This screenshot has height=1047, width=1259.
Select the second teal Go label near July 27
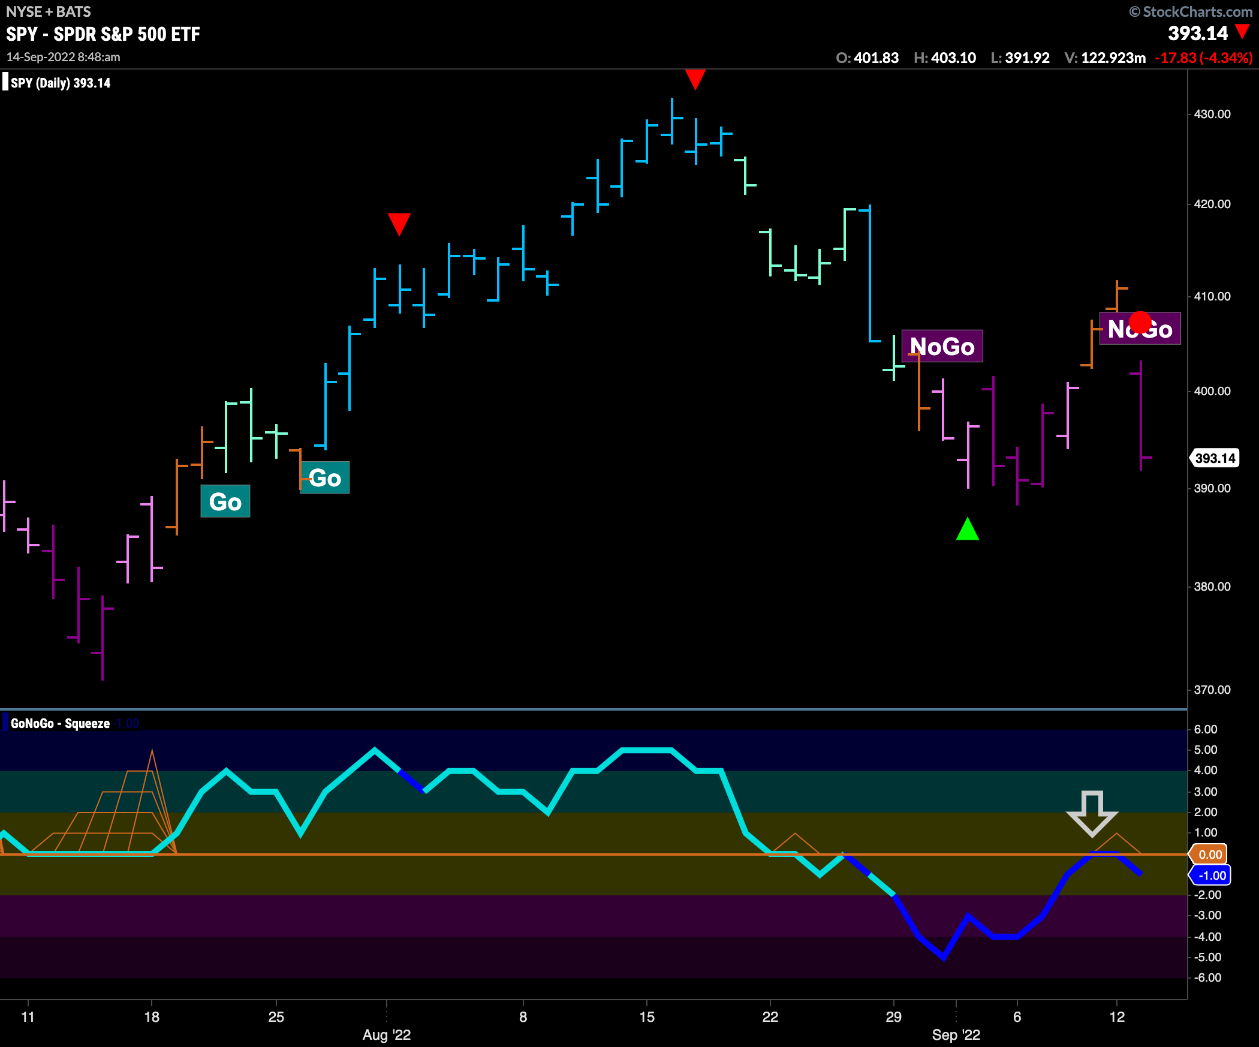coord(325,477)
